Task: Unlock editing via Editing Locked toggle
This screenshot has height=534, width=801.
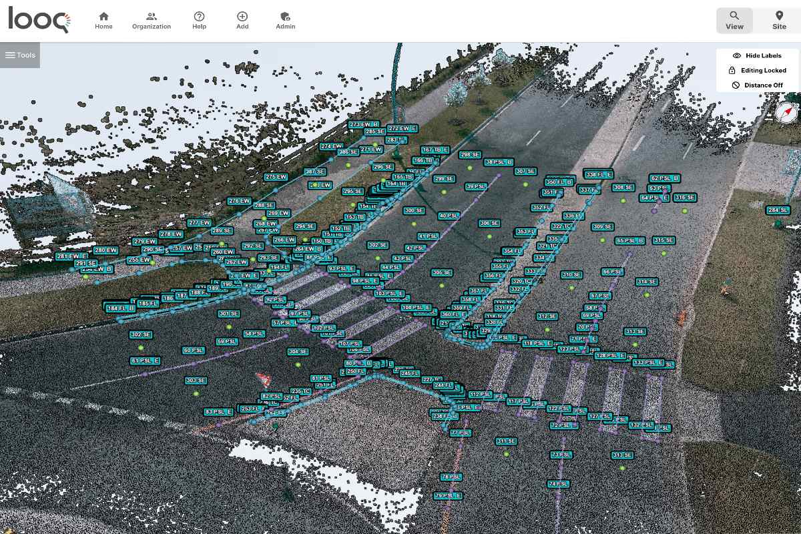Action: click(758, 70)
